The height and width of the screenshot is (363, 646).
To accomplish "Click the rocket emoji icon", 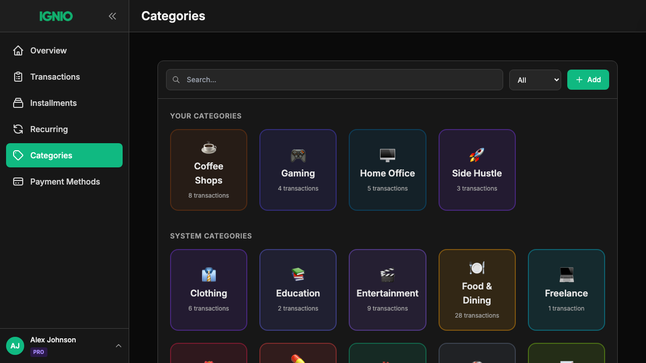I will coord(476,155).
